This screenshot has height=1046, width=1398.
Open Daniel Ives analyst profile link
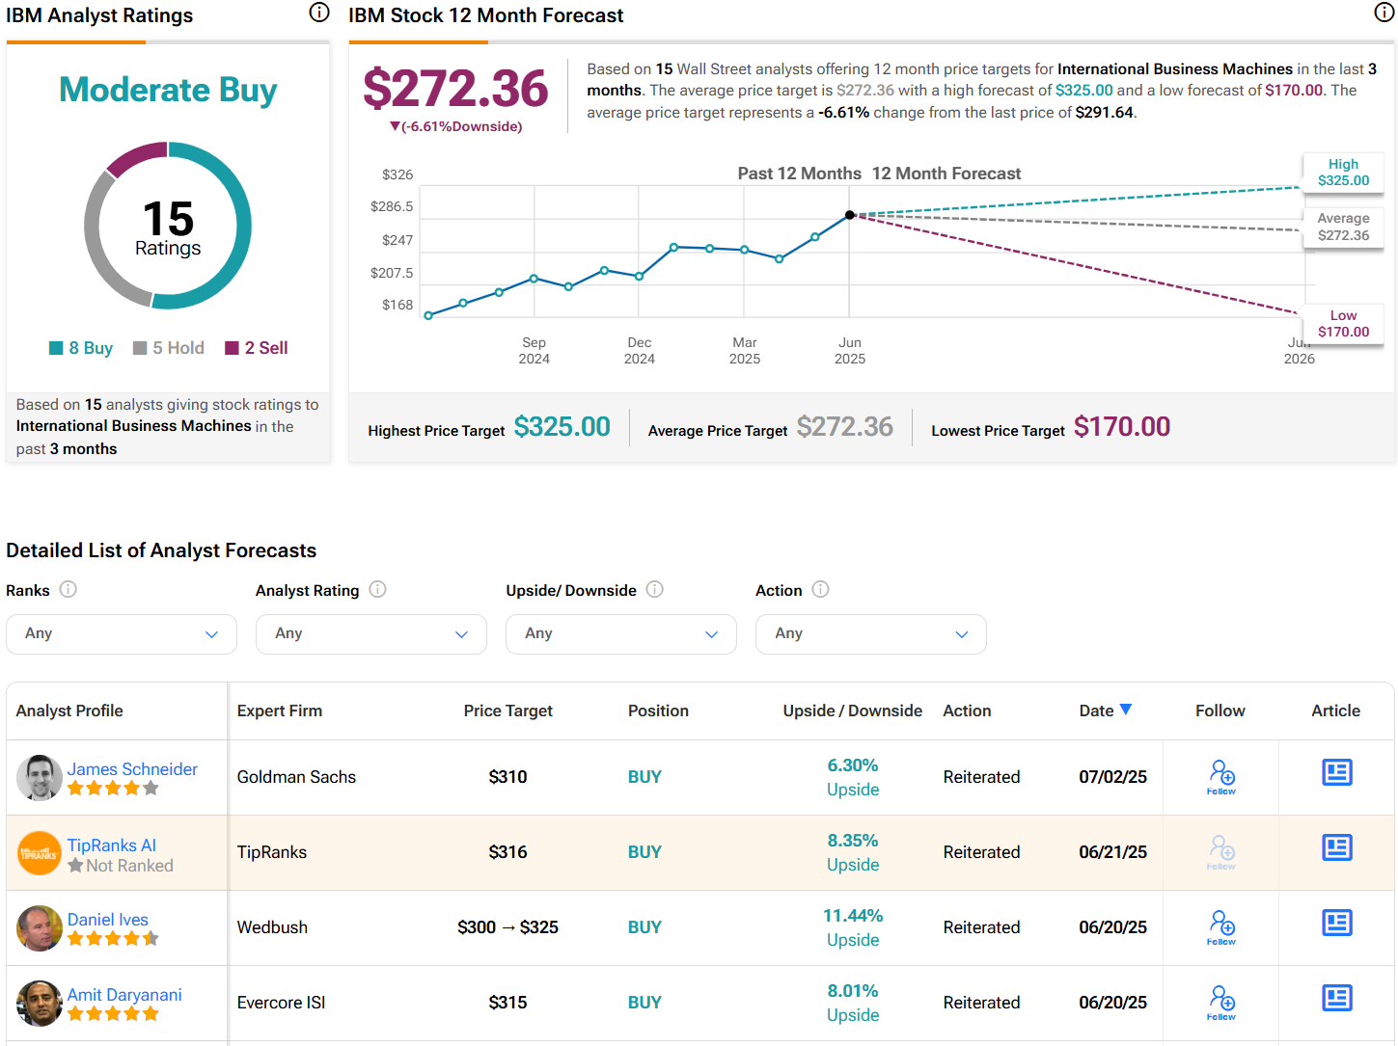click(x=108, y=920)
